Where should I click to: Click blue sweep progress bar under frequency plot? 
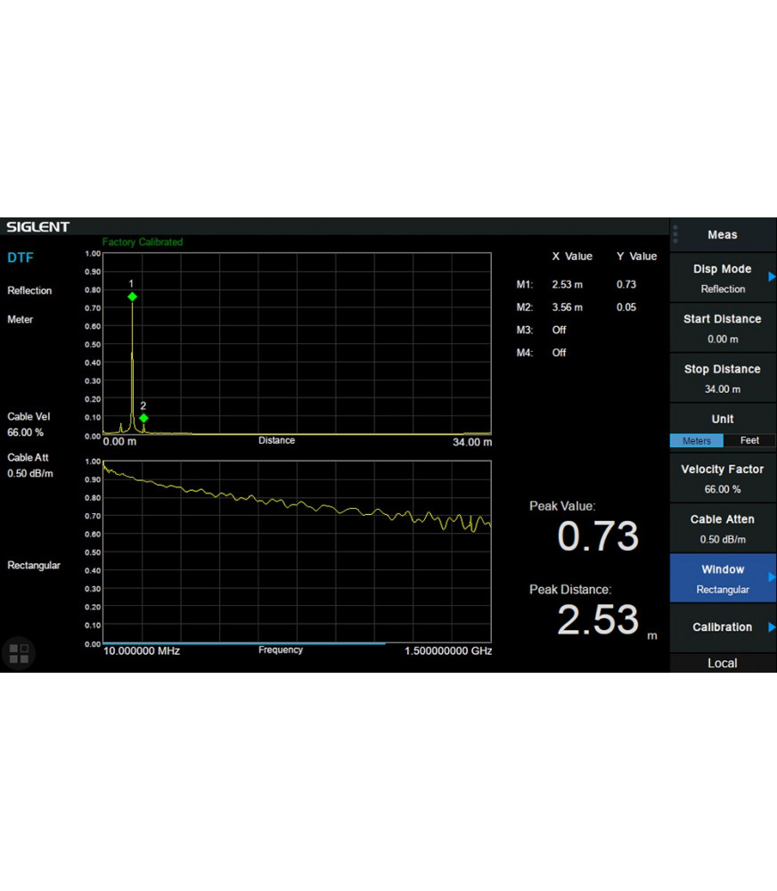[244, 643]
